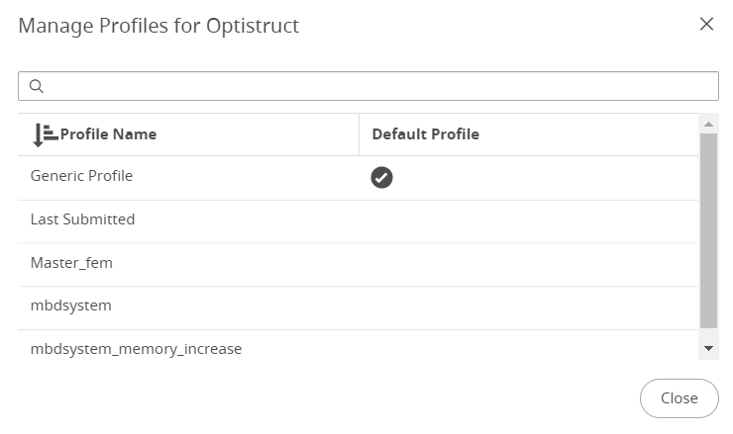733x434 pixels.
Task: Focus the profile search field
Action: [x=376, y=86]
